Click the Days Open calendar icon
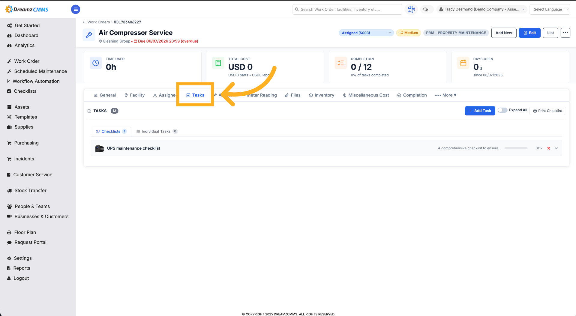This screenshot has height=316, width=576. pyautogui.click(x=463, y=63)
